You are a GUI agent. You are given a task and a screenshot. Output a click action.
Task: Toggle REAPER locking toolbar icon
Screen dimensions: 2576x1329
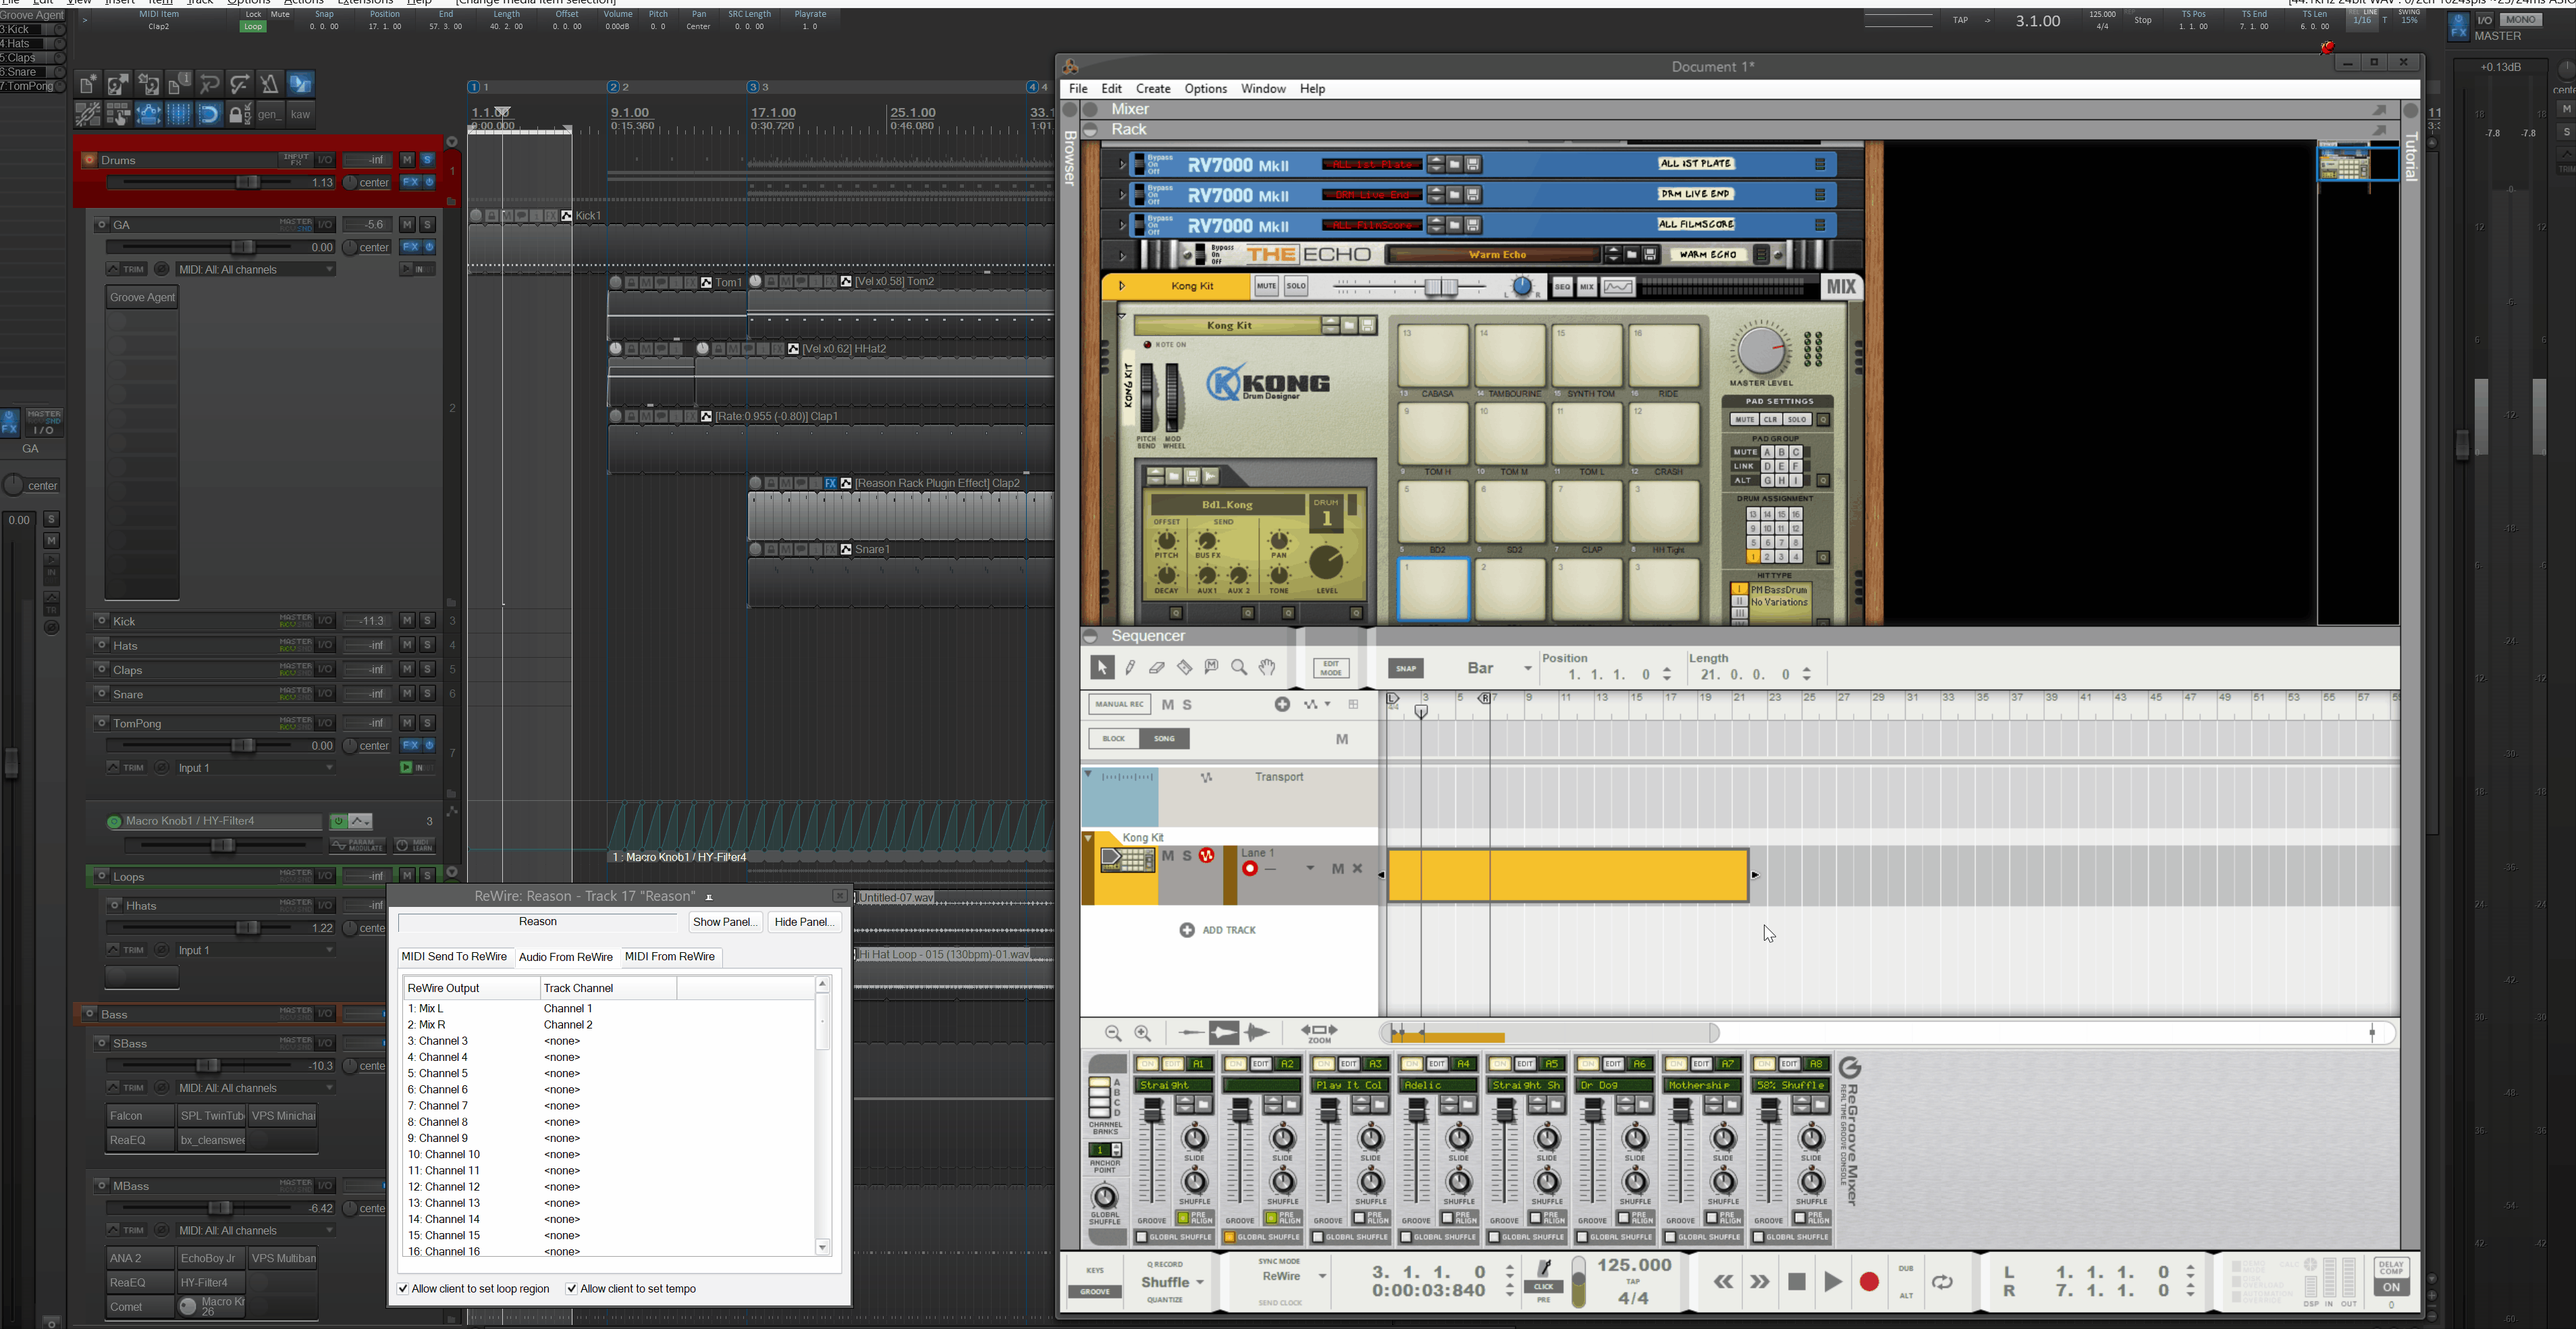(240, 115)
